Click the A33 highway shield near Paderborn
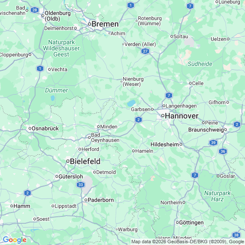Viewport: 245px width, 245px height. click(x=81, y=185)
